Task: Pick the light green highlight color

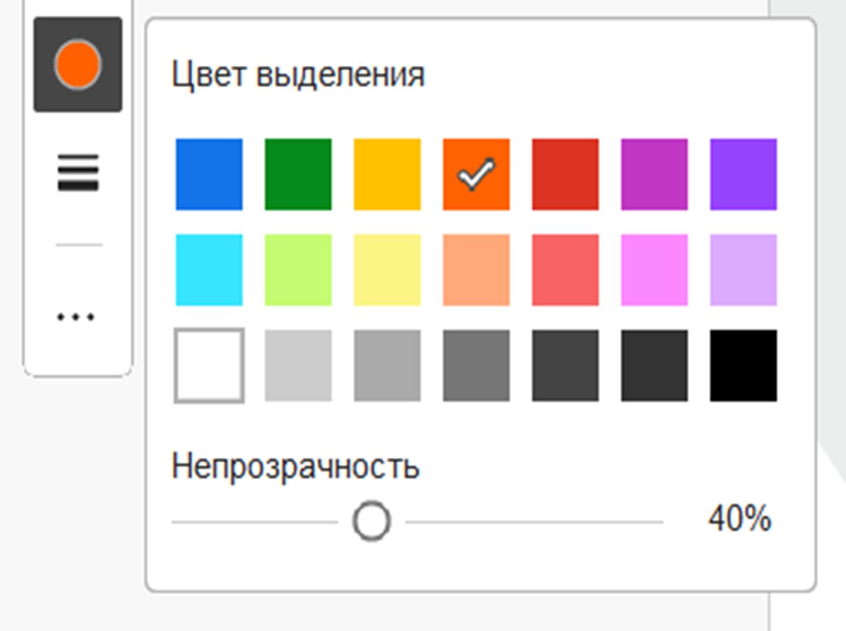Action: point(298,270)
